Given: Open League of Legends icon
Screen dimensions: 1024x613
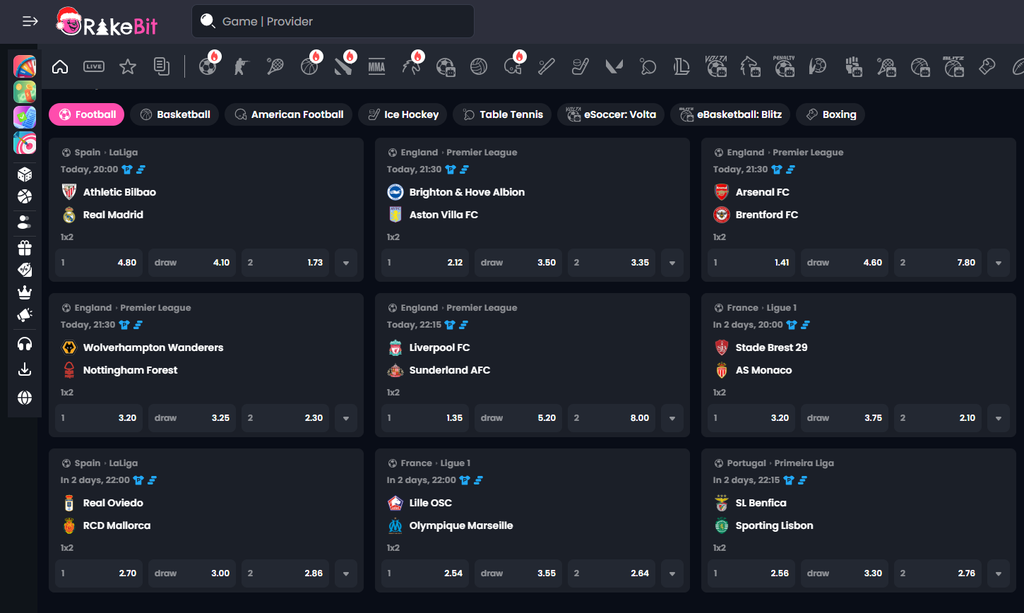Looking at the screenshot, I should (x=681, y=67).
